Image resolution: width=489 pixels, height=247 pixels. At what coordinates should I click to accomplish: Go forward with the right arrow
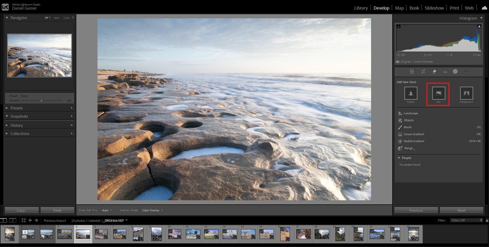pyautogui.click(x=36, y=220)
